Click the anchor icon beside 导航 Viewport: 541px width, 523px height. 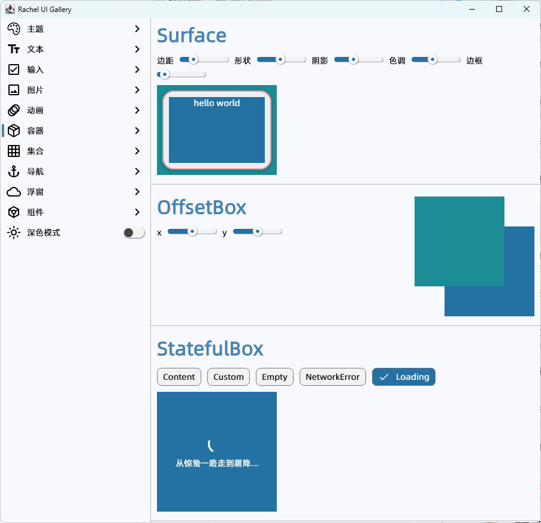(14, 171)
